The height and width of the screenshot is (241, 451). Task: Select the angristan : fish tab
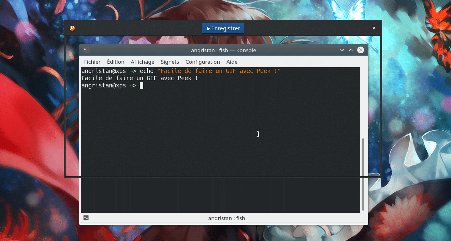coord(226,218)
